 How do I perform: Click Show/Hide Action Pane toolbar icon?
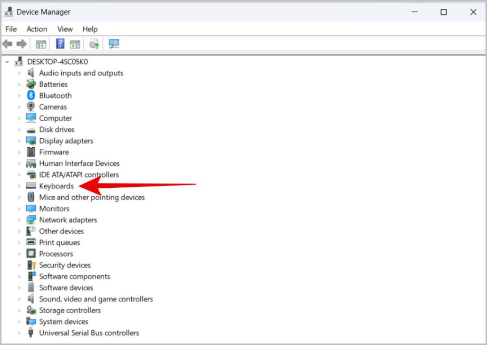75,44
